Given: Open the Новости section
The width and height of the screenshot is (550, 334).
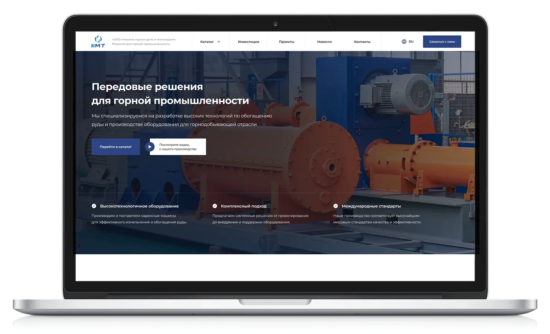Looking at the screenshot, I should click(324, 42).
